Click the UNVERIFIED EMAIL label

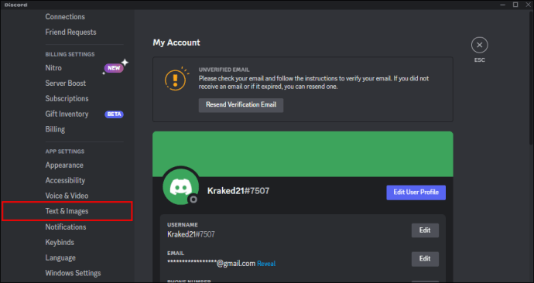[224, 70]
